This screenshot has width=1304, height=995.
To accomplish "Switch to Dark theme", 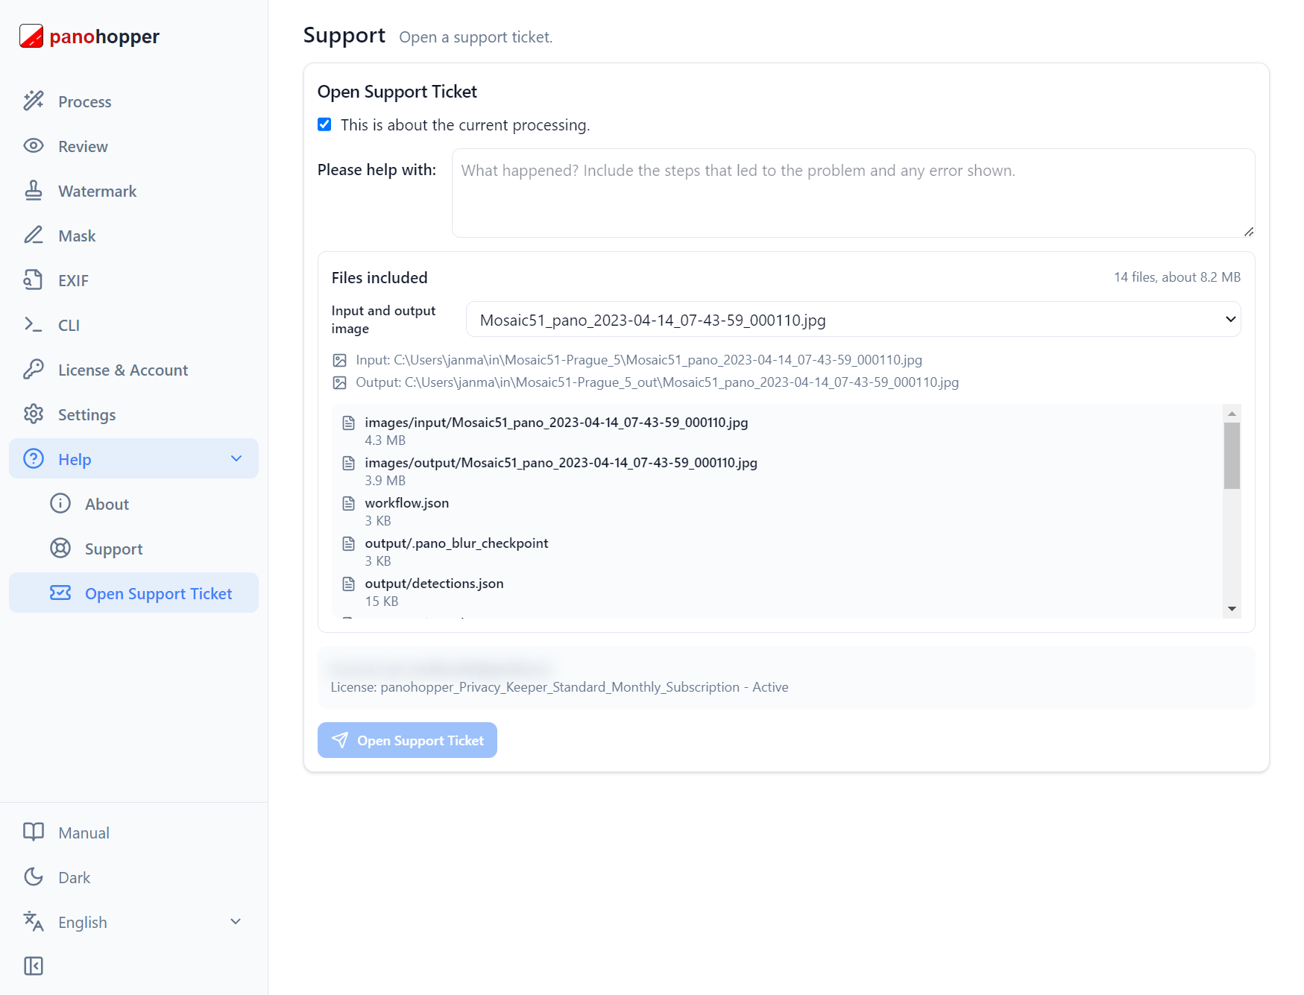I will coord(133,877).
